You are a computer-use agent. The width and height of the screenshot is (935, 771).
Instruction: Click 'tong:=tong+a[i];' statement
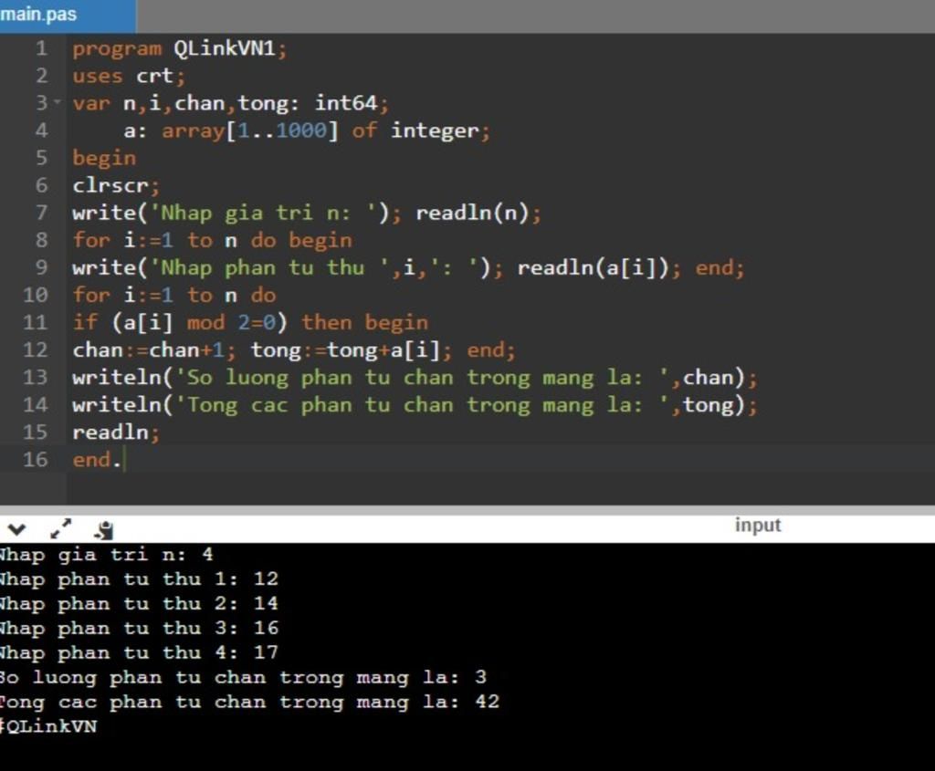coord(352,349)
